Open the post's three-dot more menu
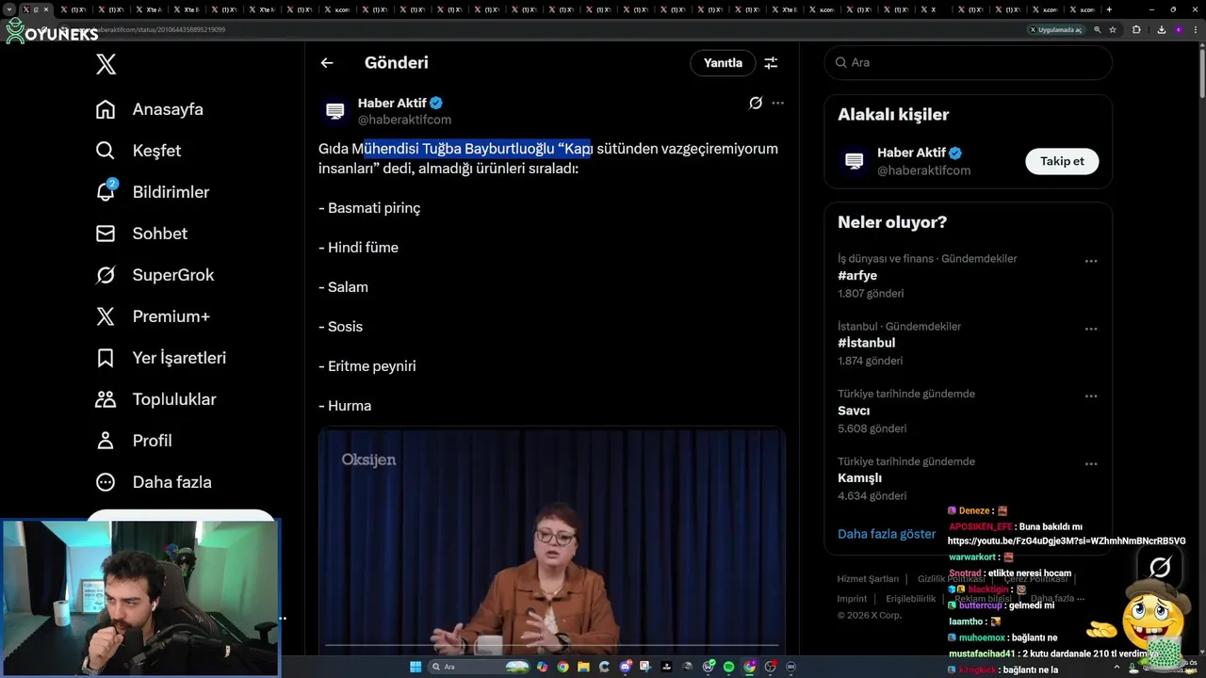Image resolution: width=1206 pixels, height=678 pixels. point(777,103)
